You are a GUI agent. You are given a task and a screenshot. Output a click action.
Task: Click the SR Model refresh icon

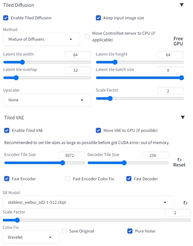[185, 203]
